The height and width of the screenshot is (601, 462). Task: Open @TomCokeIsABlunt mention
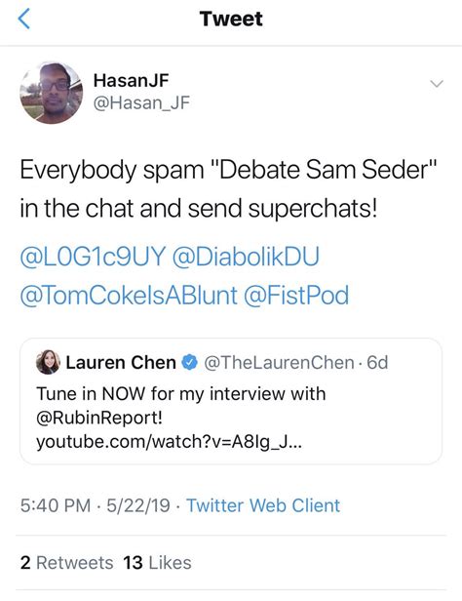coord(129,296)
